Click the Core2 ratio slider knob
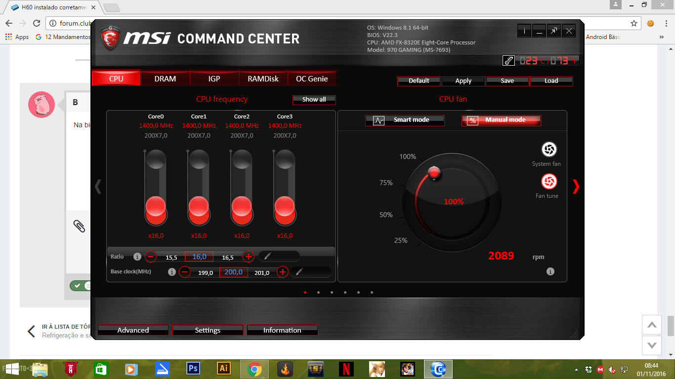This screenshot has height=379, width=675. pos(242,207)
